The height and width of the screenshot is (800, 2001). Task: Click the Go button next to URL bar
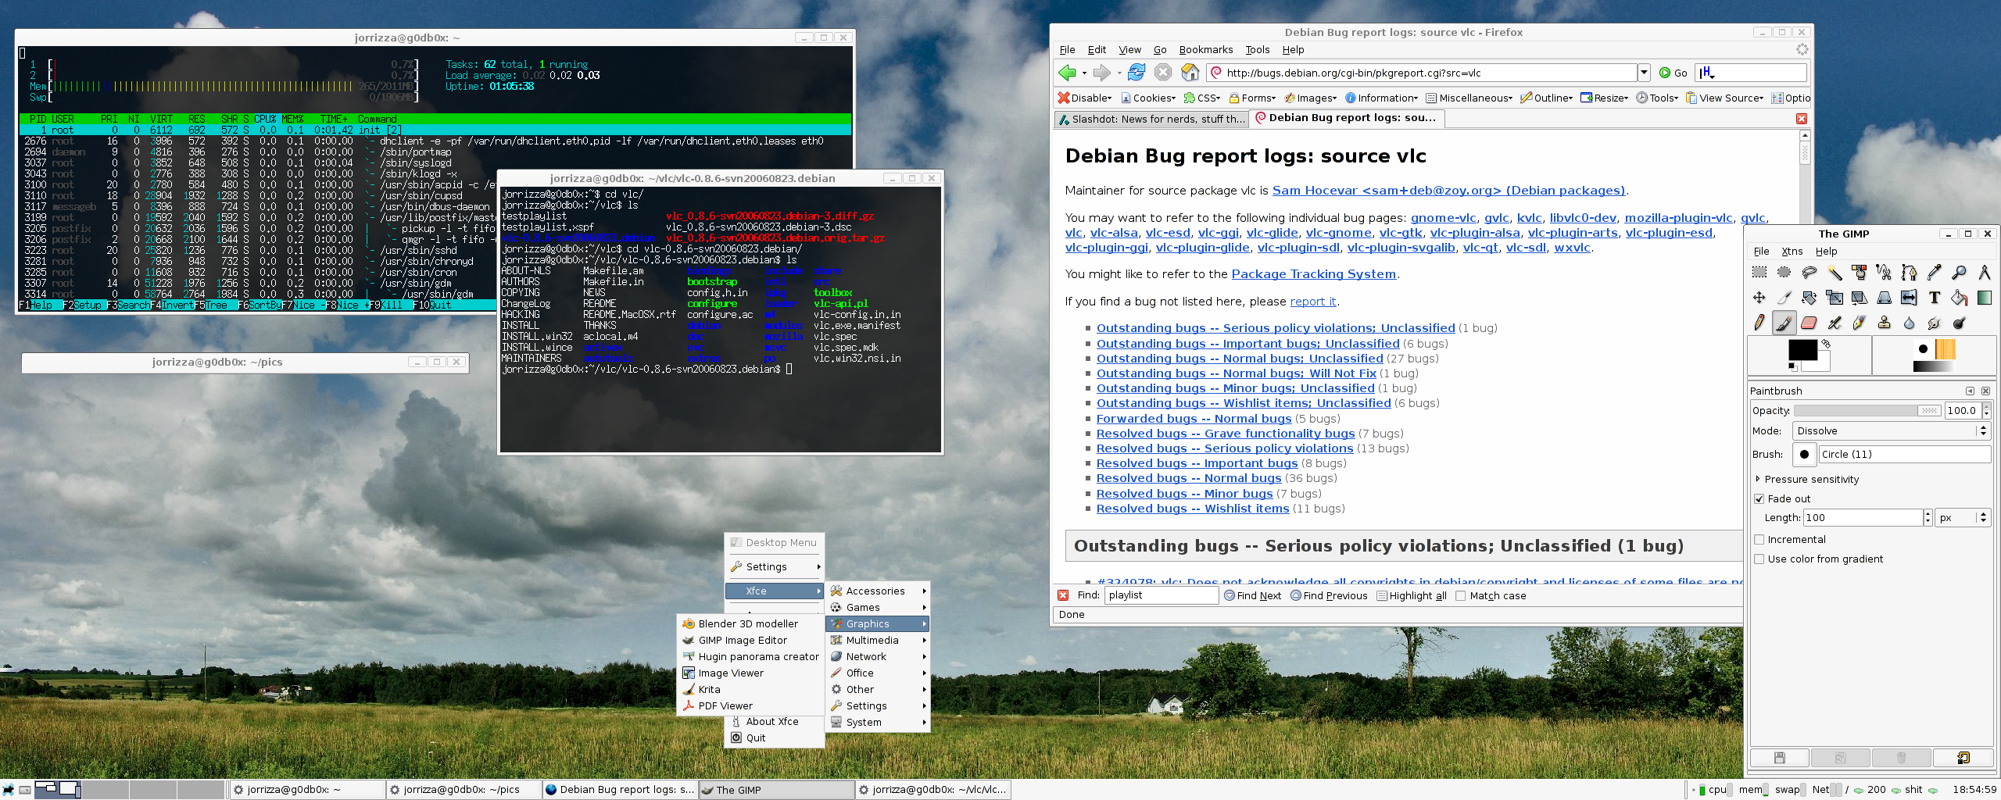tap(1673, 73)
